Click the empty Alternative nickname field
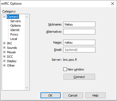 79,32
